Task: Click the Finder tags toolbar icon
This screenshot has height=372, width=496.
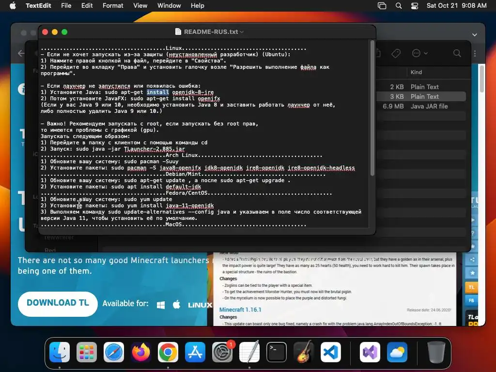Action: pyautogui.click(x=396, y=53)
